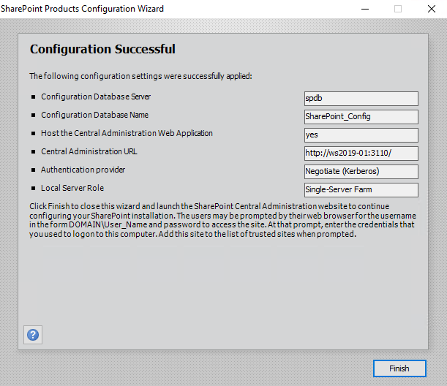The height and width of the screenshot is (386, 447).
Task: Click the Click Finish instructions paragraph
Action: tap(222, 220)
